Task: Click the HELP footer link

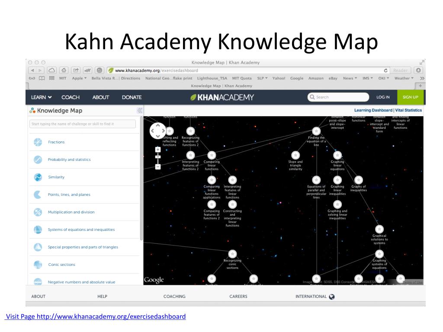Action: pos(102,297)
